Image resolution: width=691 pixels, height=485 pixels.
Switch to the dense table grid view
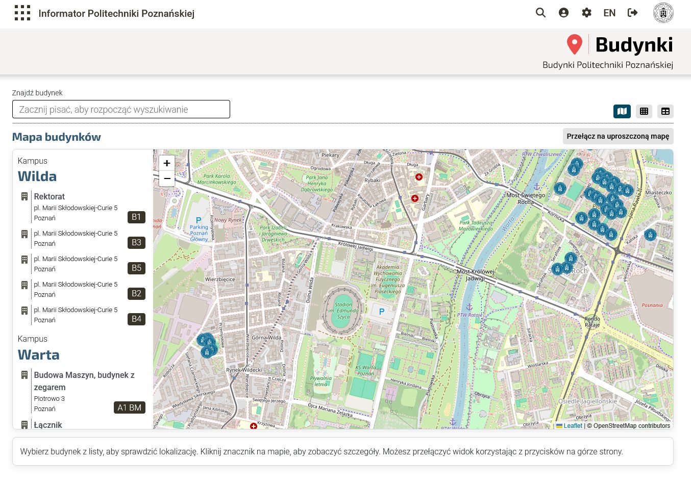click(x=644, y=111)
